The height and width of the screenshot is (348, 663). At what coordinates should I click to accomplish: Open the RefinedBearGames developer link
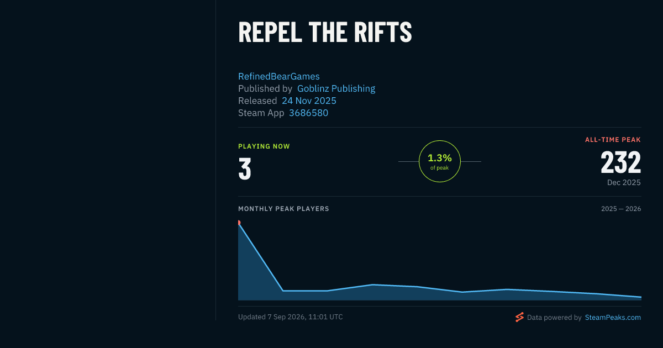[x=279, y=76]
